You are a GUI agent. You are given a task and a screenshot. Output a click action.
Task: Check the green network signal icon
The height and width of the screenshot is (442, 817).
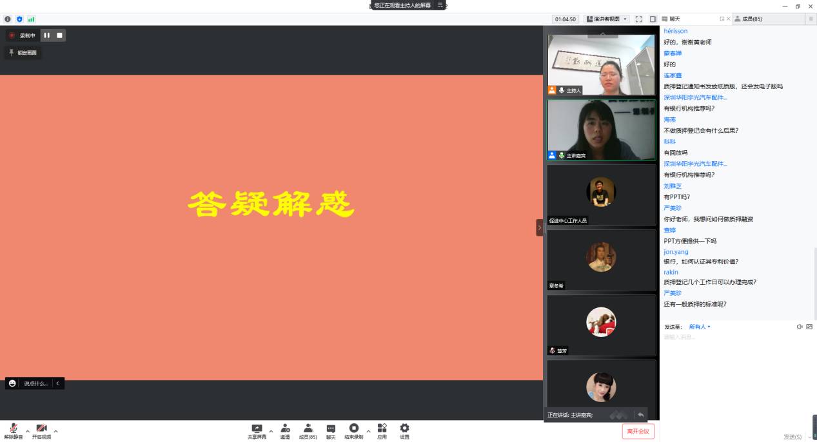pyautogui.click(x=31, y=19)
